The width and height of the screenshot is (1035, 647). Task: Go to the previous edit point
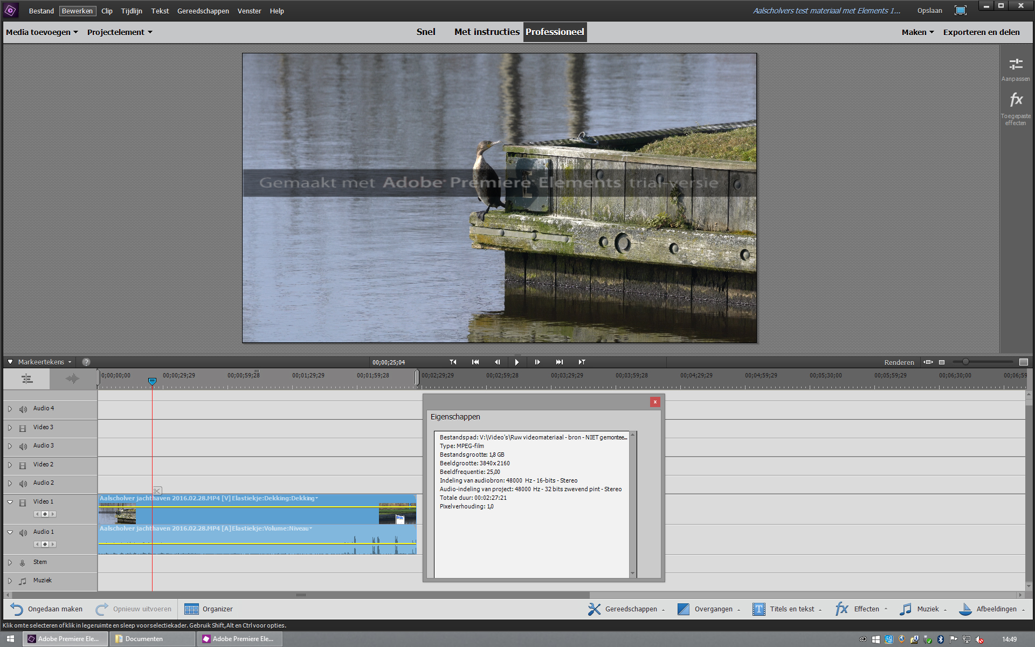(x=453, y=362)
